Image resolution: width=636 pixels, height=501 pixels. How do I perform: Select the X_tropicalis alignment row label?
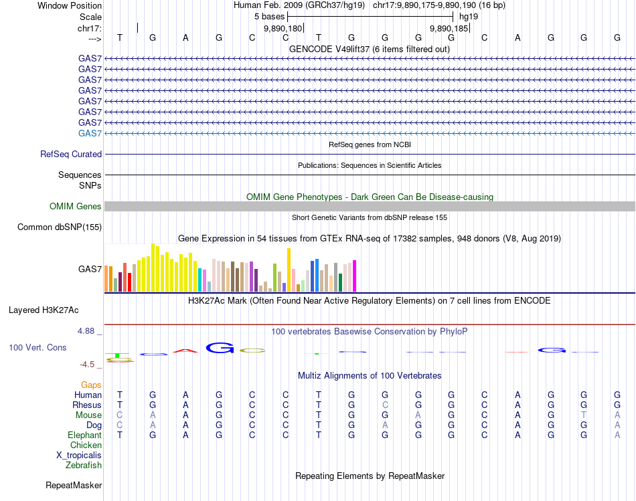[79, 456]
